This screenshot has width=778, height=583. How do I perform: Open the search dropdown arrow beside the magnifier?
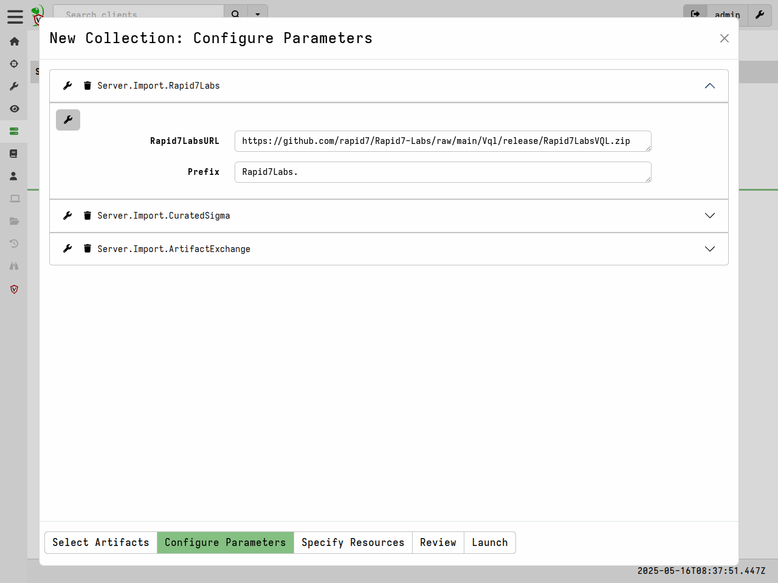[x=258, y=13]
